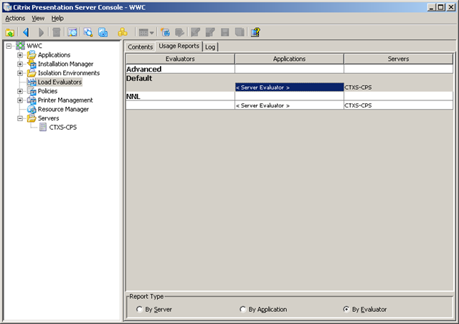Click the gray delete trash toolbar icon

point(56,32)
